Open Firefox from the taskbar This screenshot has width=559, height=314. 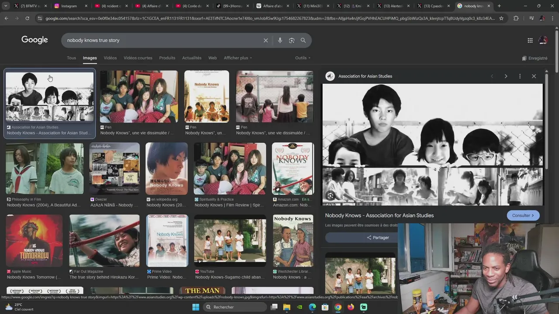click(351, 307)
